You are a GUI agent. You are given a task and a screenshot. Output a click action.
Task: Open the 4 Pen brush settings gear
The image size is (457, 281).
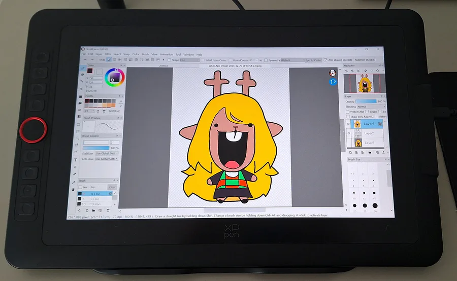(x=111, y=194)
